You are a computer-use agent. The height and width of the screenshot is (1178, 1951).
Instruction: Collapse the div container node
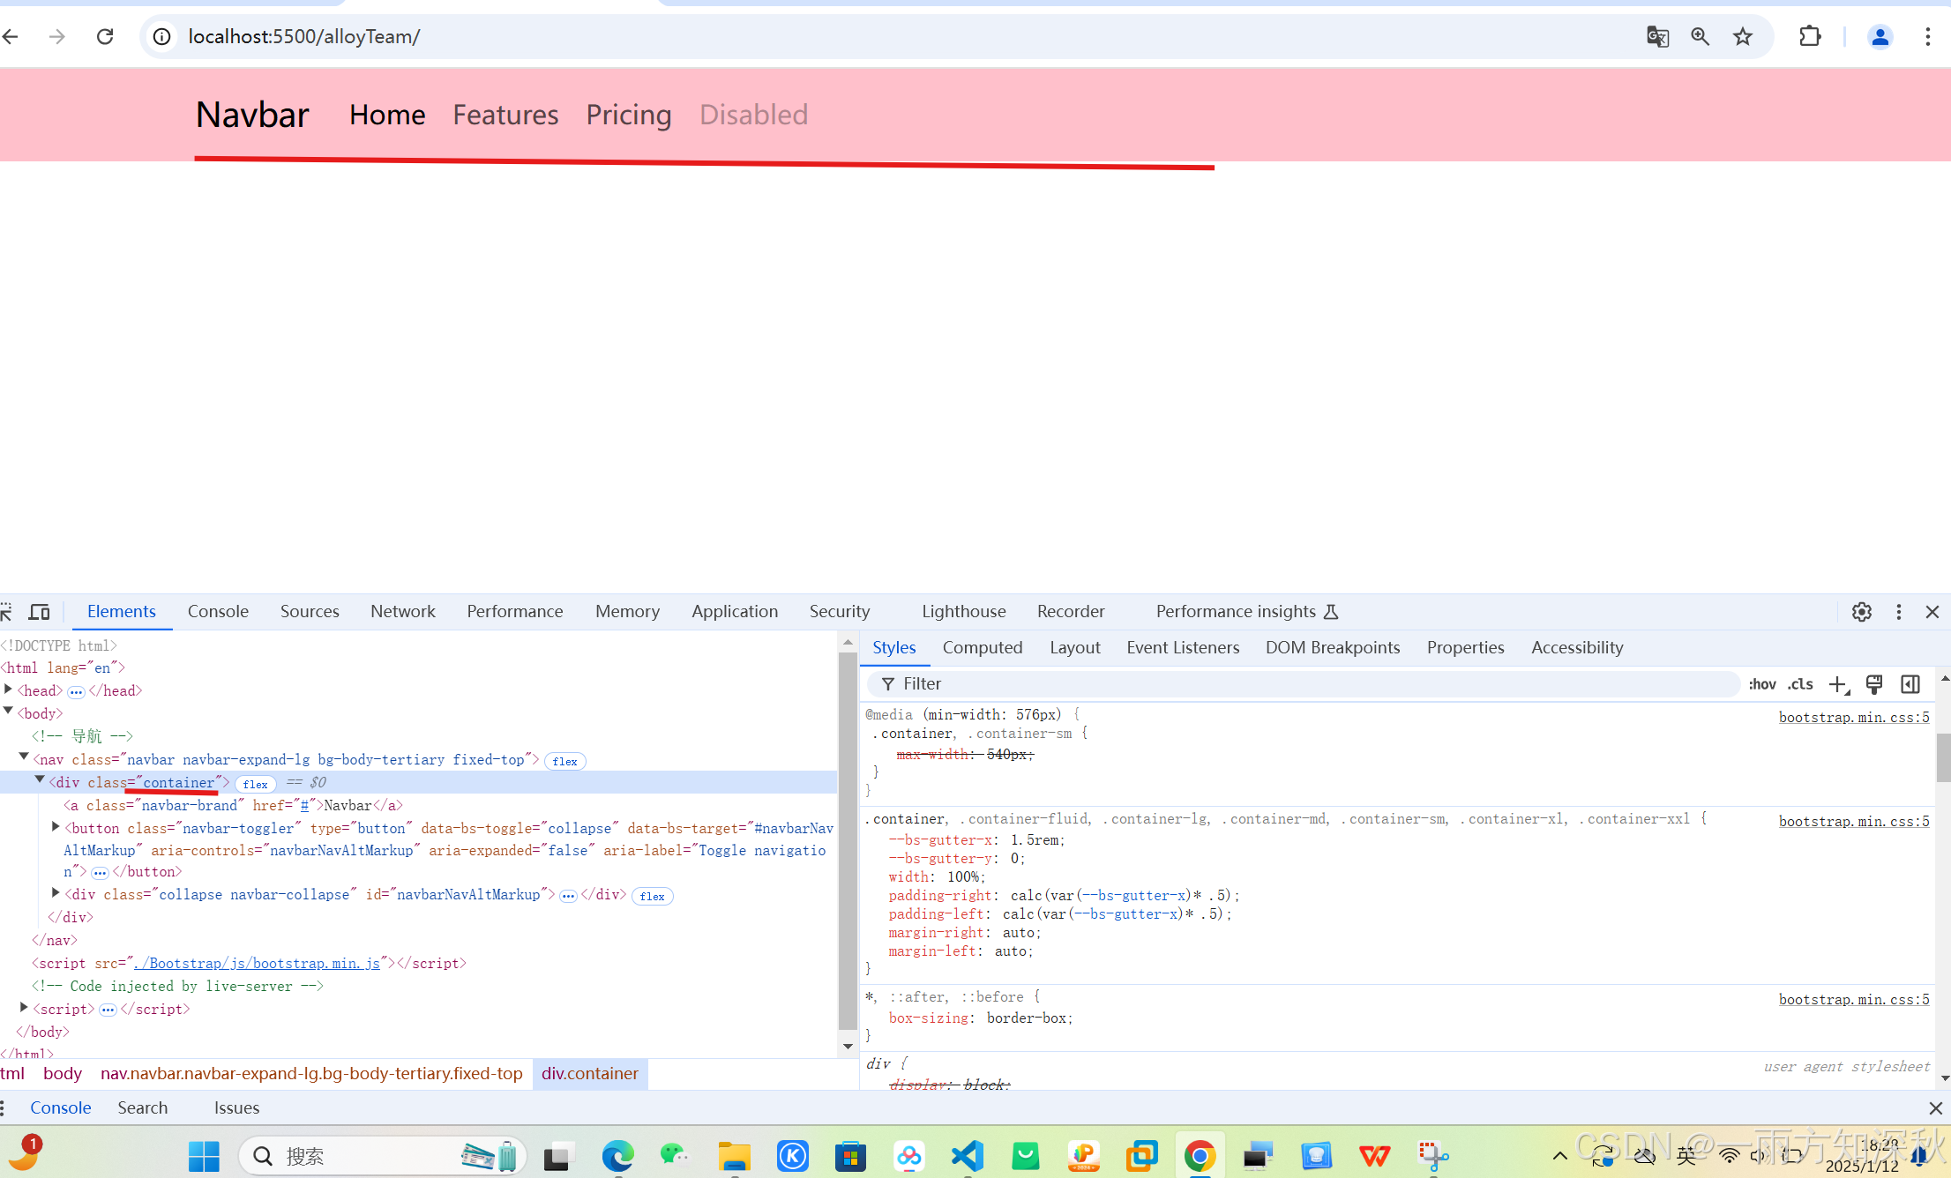pos(41,779)
